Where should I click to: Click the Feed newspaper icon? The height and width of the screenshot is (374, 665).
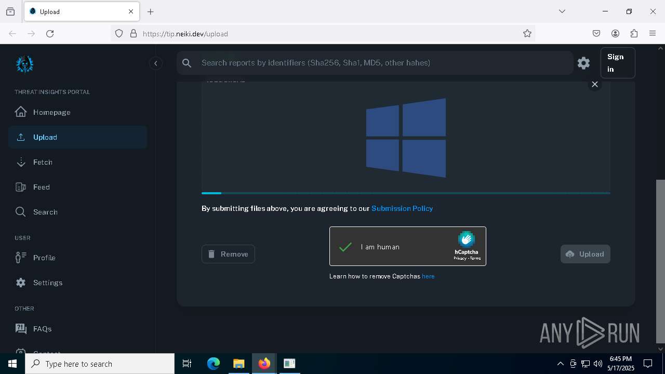(x=21, y=187)
